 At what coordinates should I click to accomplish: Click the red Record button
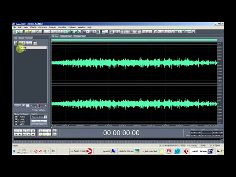click(33, 134)
